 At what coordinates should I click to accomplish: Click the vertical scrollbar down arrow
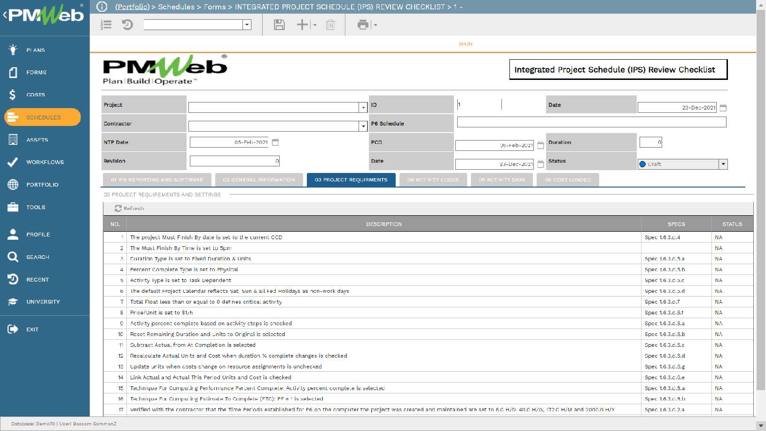pos(761,425)
